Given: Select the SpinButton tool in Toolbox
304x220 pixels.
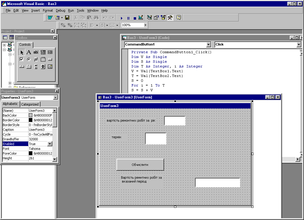Looking at the screenshot, I should [x=43, y=67].
